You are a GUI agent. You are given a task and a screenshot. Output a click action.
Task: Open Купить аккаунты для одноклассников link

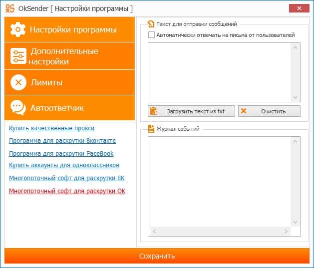(64, 165)
